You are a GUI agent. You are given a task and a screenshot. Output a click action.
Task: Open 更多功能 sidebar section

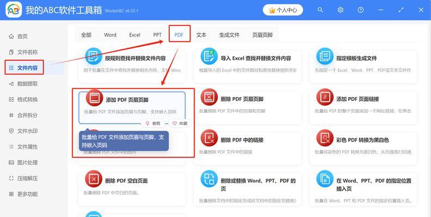[x=23, y=194]
